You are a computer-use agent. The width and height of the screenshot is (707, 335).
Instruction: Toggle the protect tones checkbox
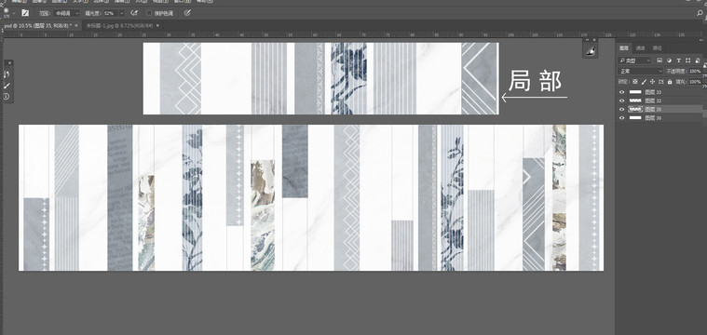(x=149, y=13)
